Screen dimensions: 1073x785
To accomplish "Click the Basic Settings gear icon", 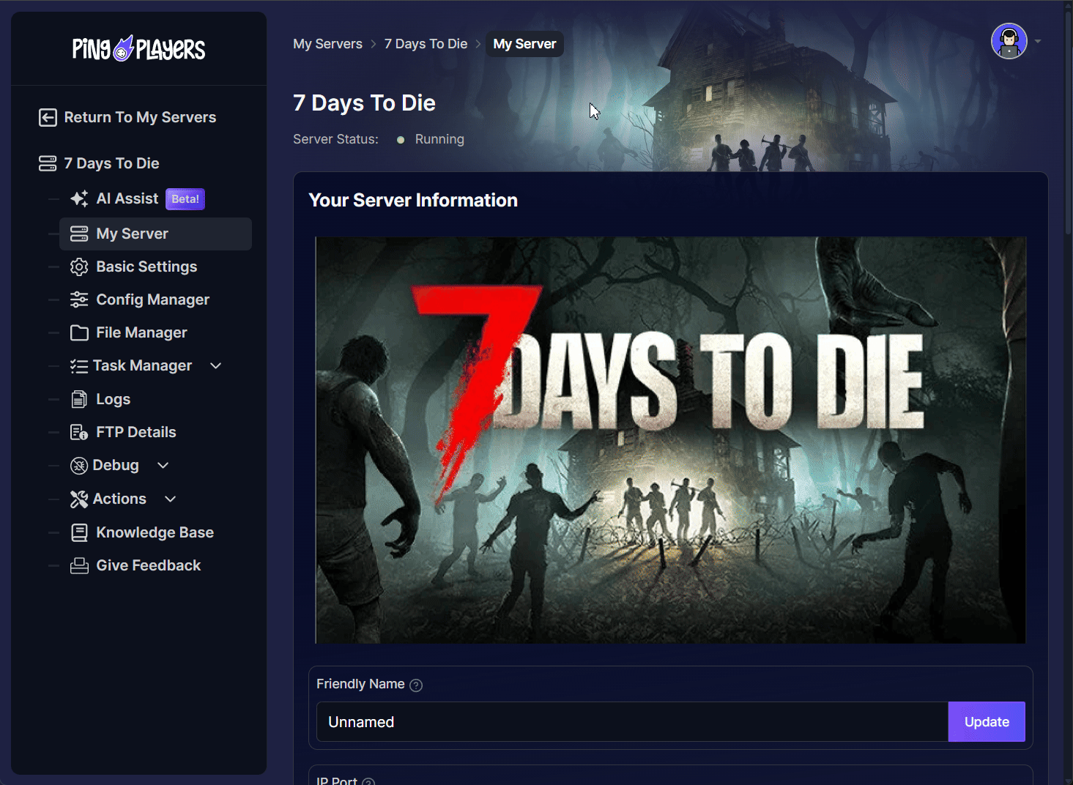I will pyautogui.click(x=79, y=267).
